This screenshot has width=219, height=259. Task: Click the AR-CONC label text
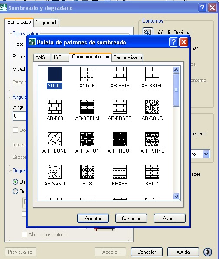(x=152, y=118)
